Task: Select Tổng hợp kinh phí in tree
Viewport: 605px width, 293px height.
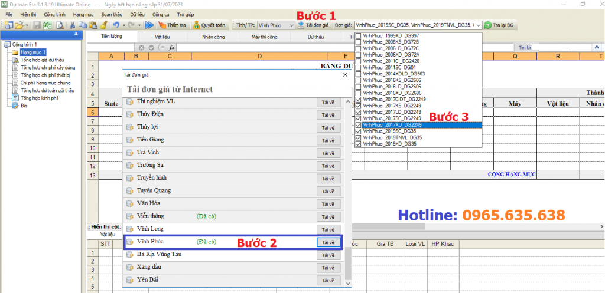Action: [39, 98]
